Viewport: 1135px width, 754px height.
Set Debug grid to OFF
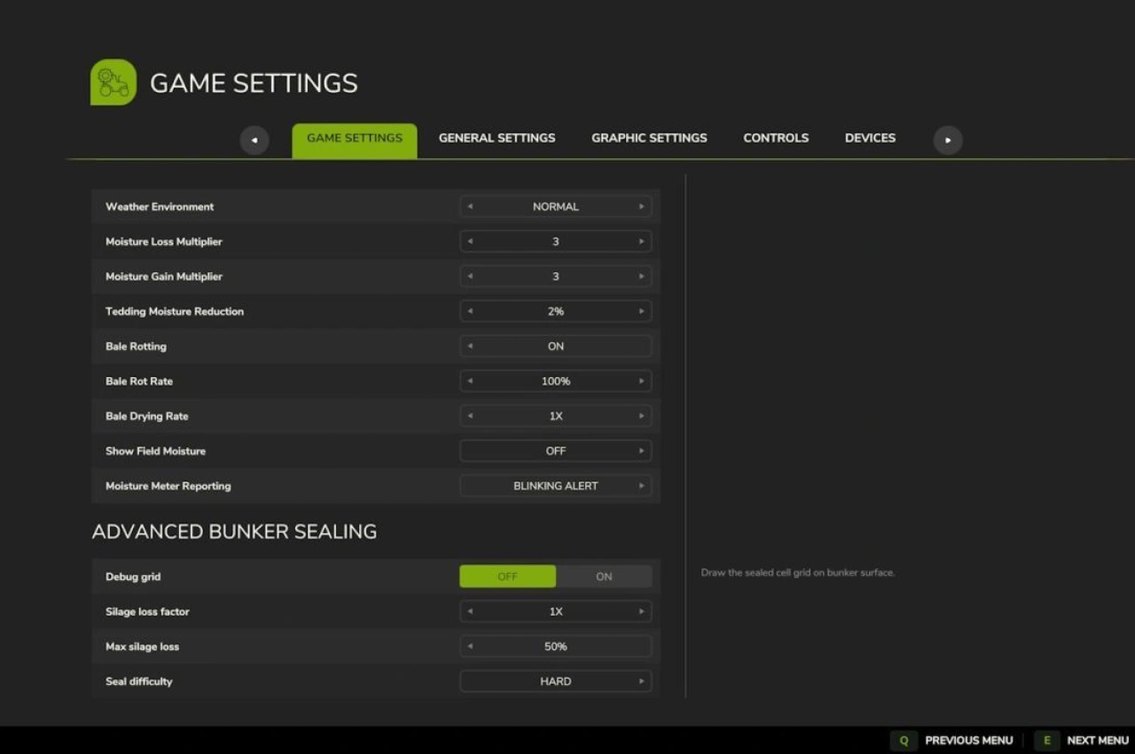pyautogui.click(x=507, y=577)
